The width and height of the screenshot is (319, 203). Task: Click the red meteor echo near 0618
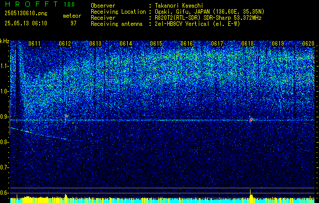coord(251,120)
